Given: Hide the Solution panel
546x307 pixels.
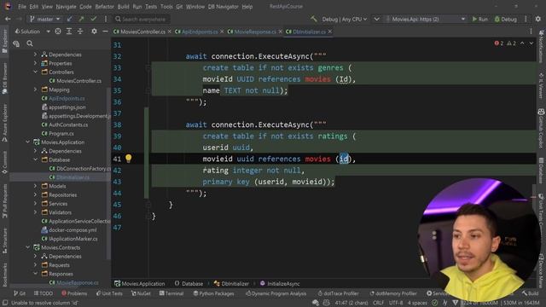Looking at the screenshot, I should click(105, 32).
